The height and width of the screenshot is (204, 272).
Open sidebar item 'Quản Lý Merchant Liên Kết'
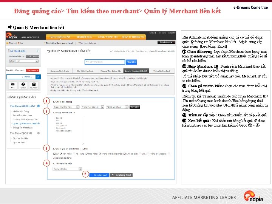pyautogui.click(x=26, y=124)
